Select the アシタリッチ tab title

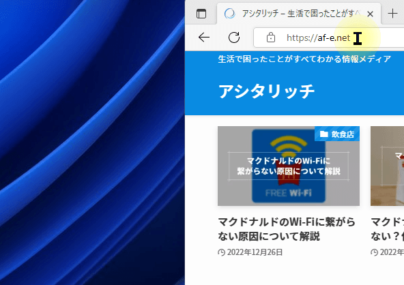coord(301,14)
